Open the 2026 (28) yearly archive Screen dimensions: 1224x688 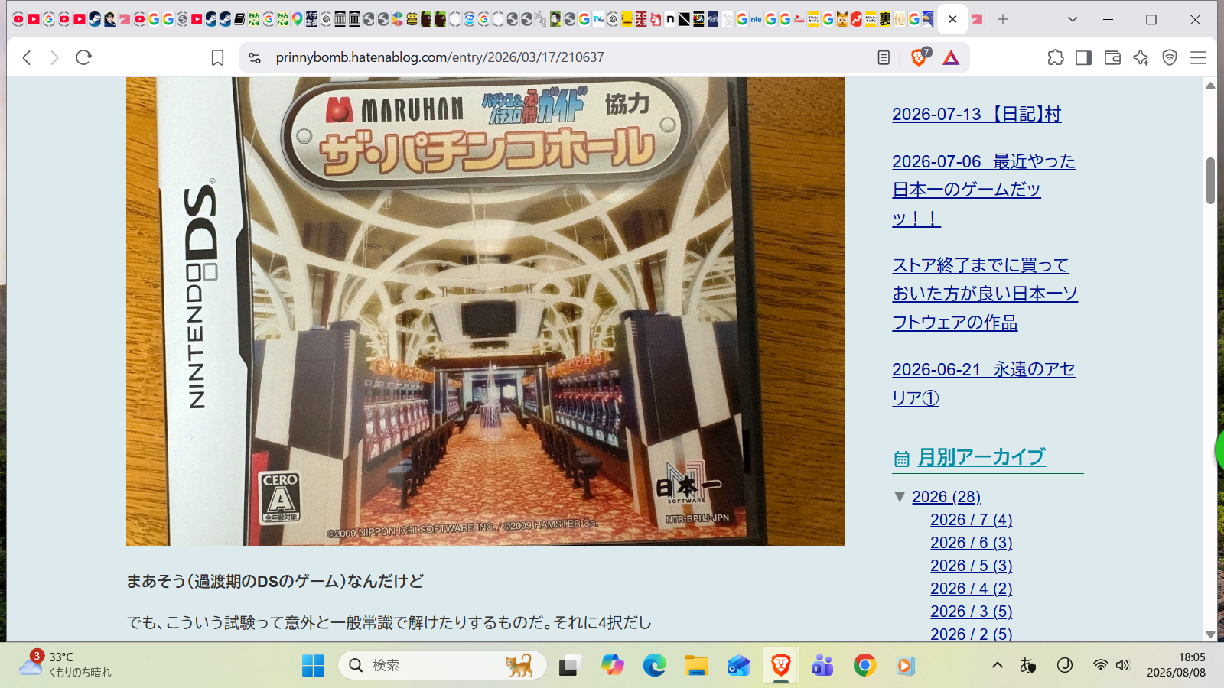tap(946, 497)
